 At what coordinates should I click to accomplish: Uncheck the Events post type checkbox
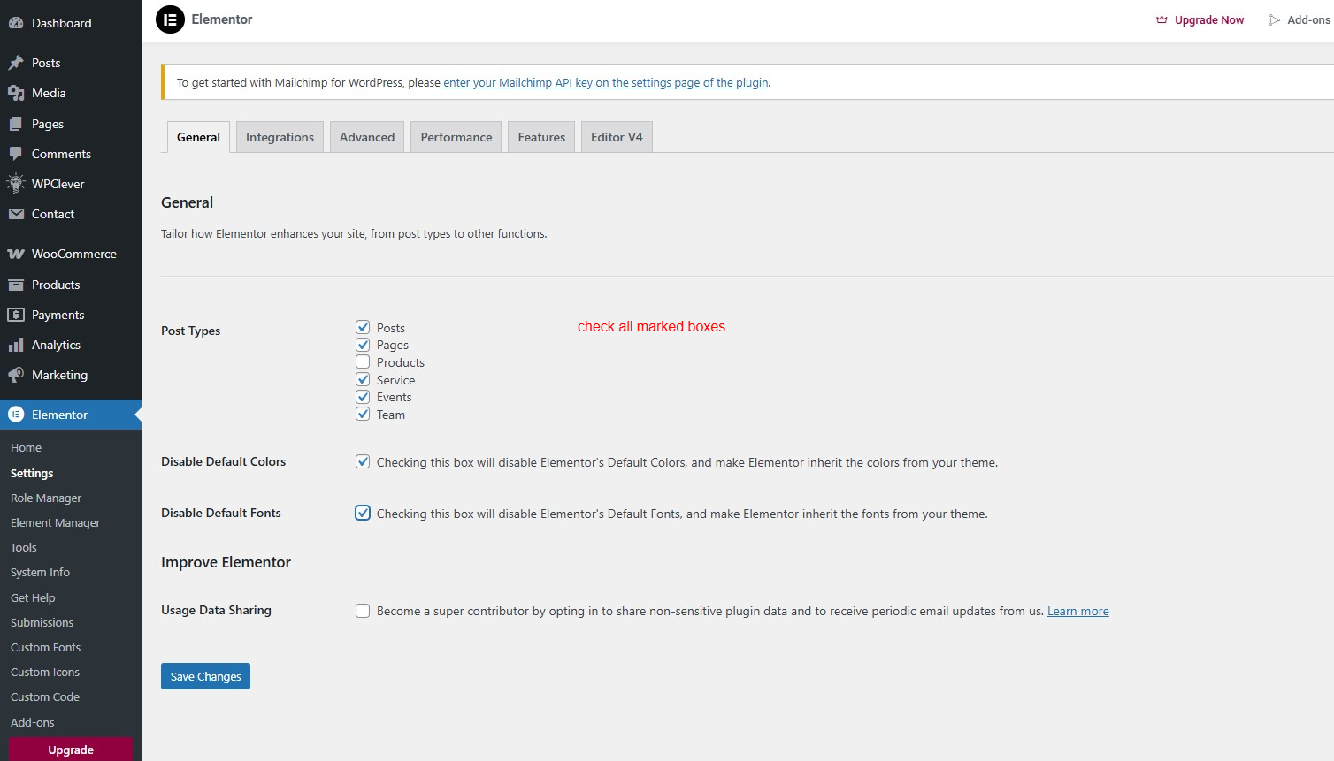(363, 397)
